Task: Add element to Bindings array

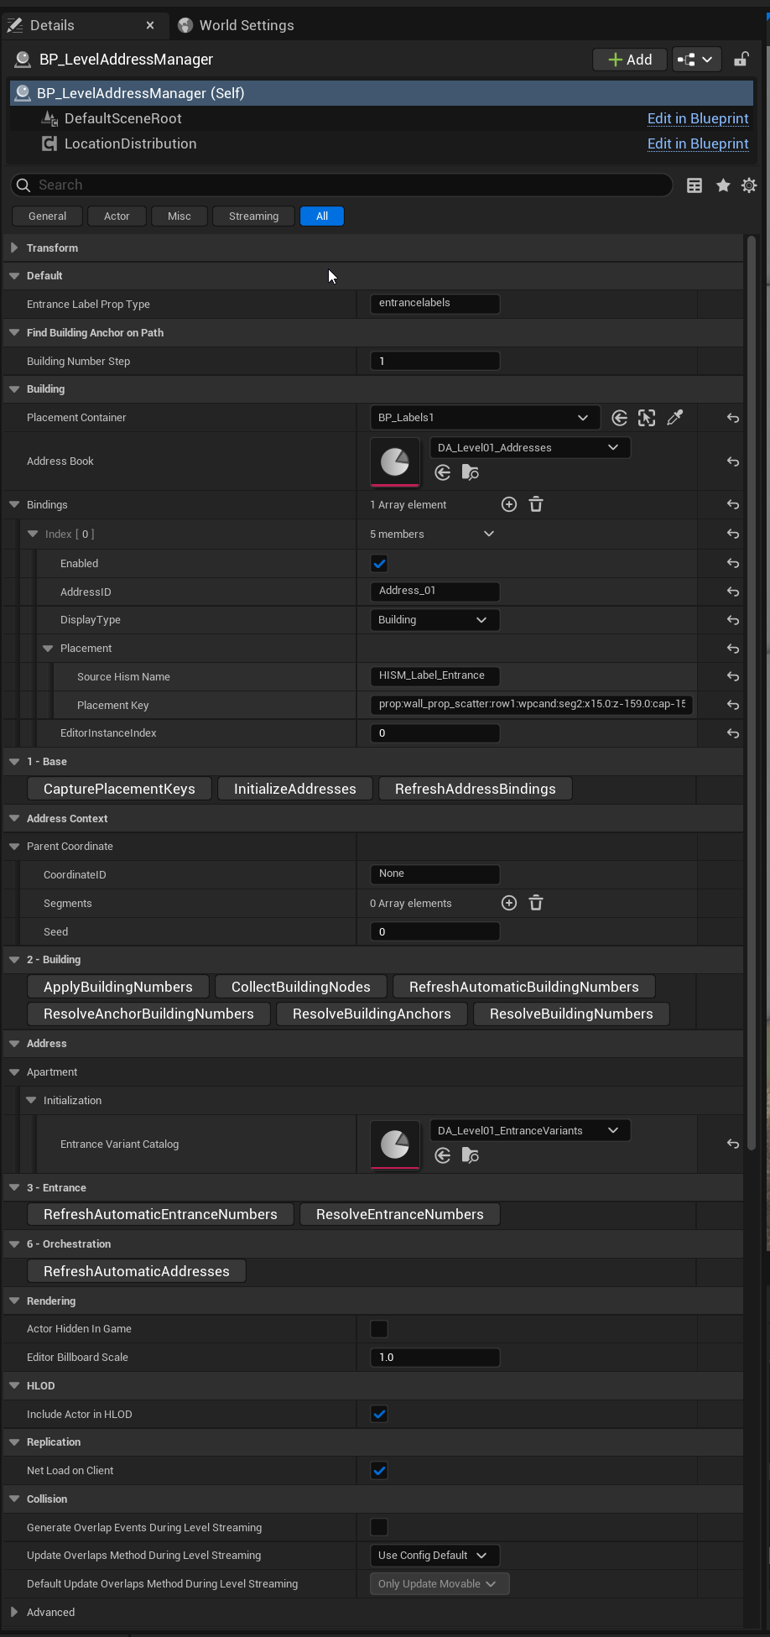Action: [509, 504]
